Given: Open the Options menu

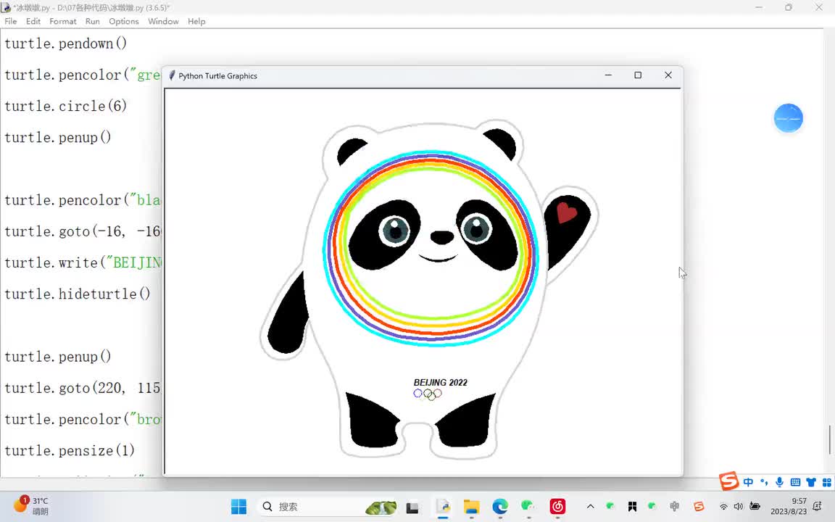Looking at the screenshot, I should pyautogui.click(x=123, y=21).
